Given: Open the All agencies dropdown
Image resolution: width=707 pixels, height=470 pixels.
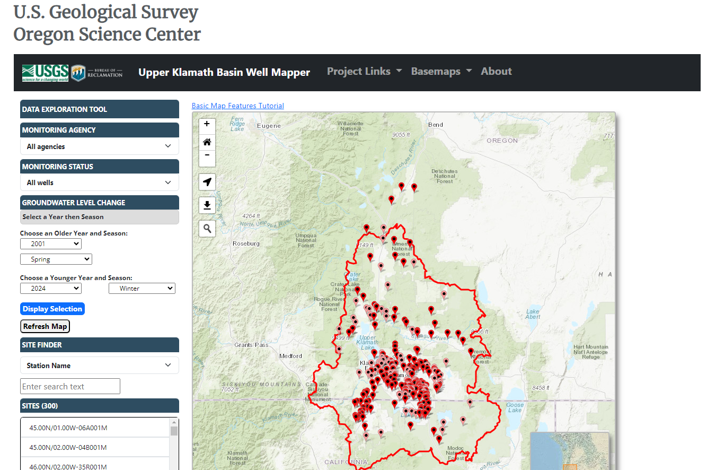Looking at the screenshot, I should coord(99,146).
